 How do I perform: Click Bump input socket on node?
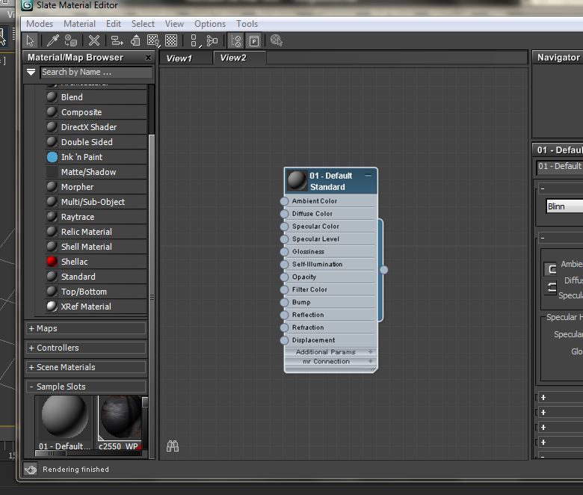pyautogui.click(x=284, y=302)
